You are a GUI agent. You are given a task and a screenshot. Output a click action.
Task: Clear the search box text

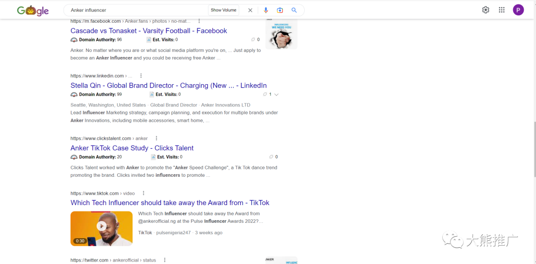point(250,10)
